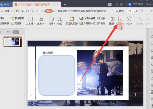Click the undo icon
This screenshot has width=153, height=109.
[x=22, y=11]
